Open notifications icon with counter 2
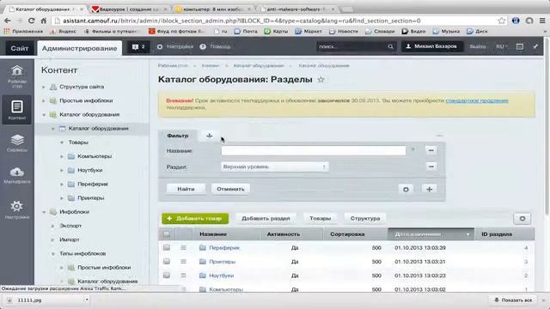Viewport: 550px width, 309px height. [138, 46]
